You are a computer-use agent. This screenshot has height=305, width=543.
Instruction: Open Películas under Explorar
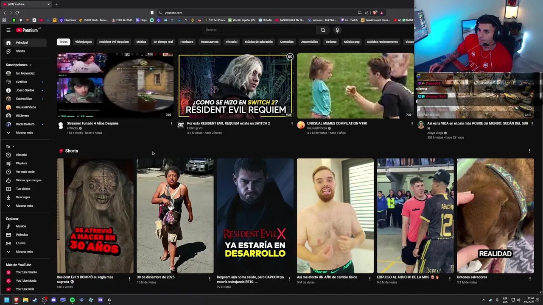click(25, 235)
